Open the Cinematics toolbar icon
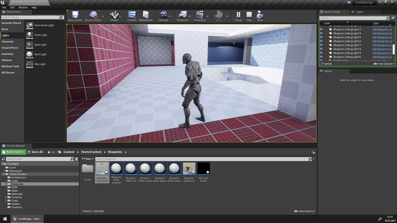397x223 pixels. 199,15
